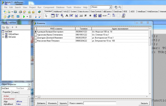This screenshot has height=106, width=166.
Task: Click the grid horizontal scrollbar thumb
Action: (39, 97)
